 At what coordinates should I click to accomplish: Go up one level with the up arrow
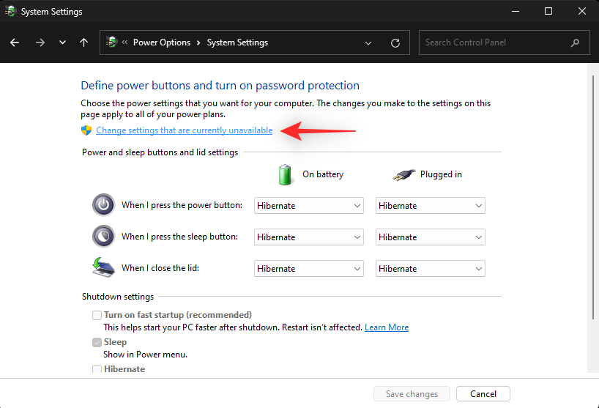[83, 42]
